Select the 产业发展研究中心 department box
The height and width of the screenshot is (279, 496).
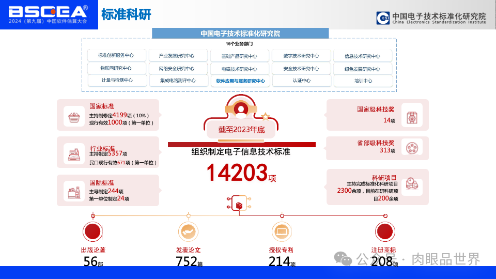[178, 56]
